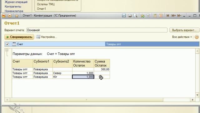Screen dimensions: 200x113
Task: Click Поварешка in the Север row
Action: (x=43, y=73)
